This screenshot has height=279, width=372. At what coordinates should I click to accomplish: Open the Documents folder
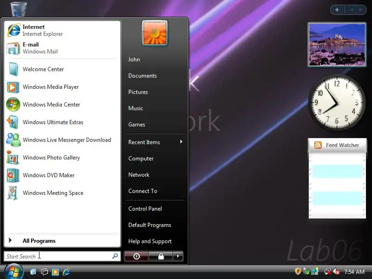point(142,76)
